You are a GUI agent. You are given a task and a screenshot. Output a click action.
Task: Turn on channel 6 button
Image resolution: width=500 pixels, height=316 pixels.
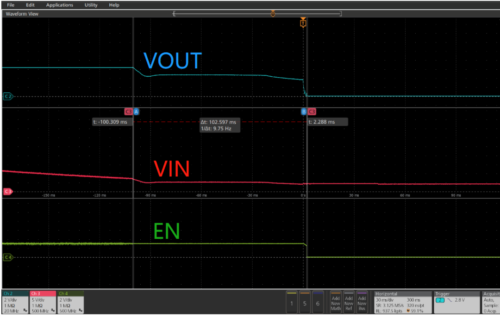[318, 303]
